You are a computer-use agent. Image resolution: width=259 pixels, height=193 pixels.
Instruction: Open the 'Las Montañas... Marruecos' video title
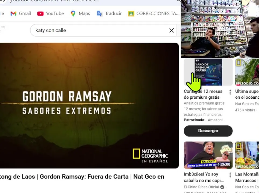(247, 177)
